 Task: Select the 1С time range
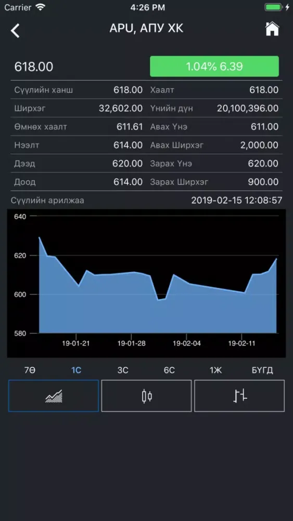tap(77, 370)
